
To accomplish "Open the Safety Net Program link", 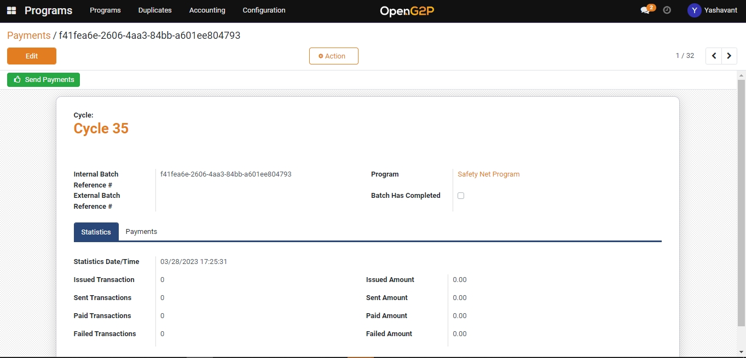I will click(488, 174).
